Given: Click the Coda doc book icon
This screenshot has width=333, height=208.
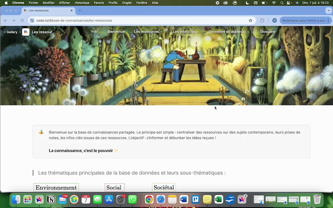Looking at the screenshot, I should pyautogui.click(x=26, y=32).
